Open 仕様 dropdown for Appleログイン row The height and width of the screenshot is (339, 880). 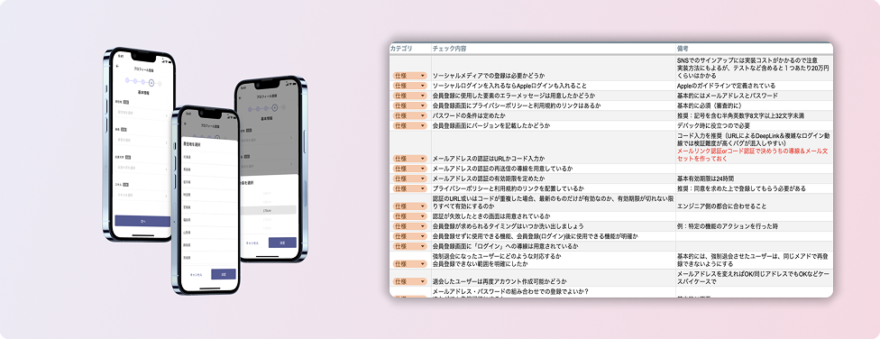click(409, 86)
